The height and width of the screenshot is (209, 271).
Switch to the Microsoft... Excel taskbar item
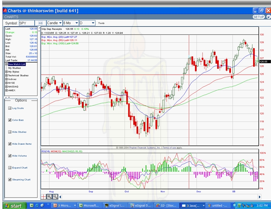point(89,206)
